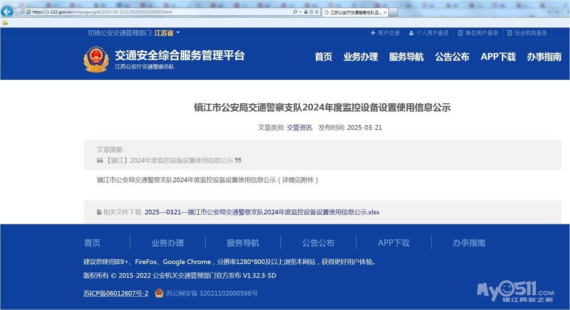Image resolution: width=570 pixels, height=310 pixels.
Task: Select 公告公布 in the top navigation
Action: pos(452,57)
